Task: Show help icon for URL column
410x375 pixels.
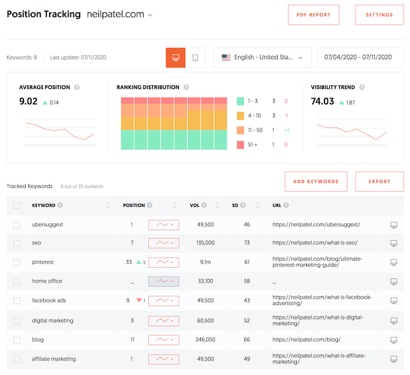Action: point(286,205)
